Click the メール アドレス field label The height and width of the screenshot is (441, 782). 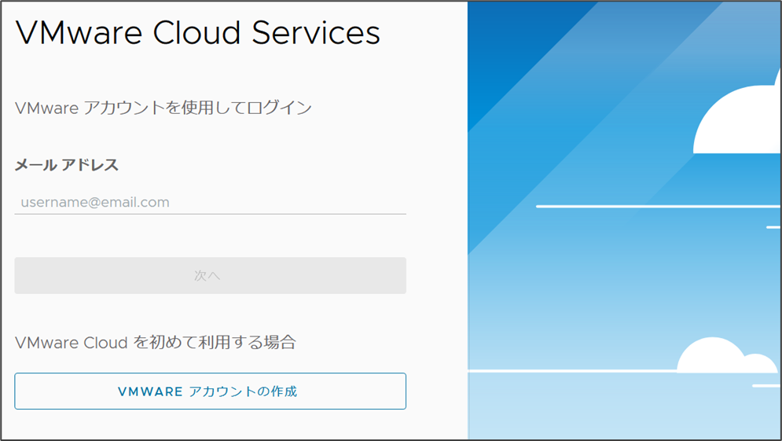[x=67, y=165]
